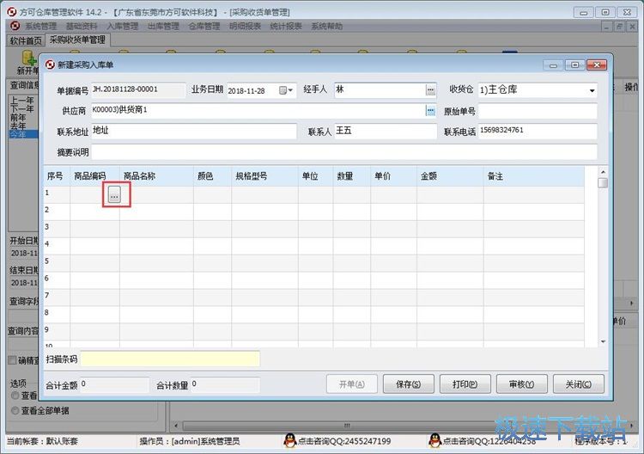
Task: Open the 统计报表 menu
Action: click(x=286, y=27)
